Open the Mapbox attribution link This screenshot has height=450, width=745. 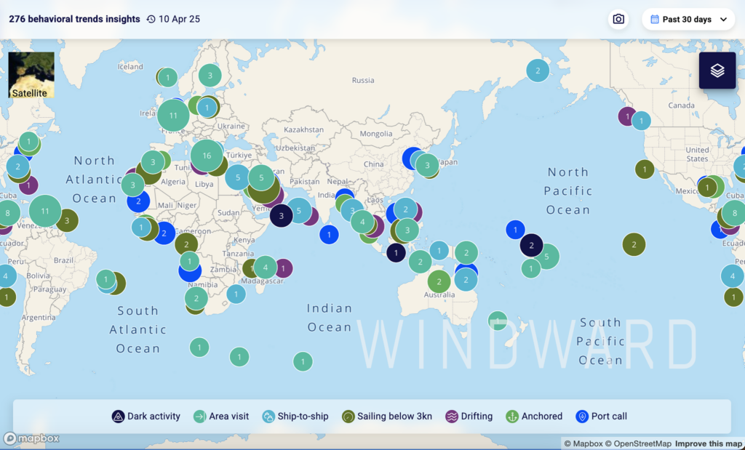583,444
